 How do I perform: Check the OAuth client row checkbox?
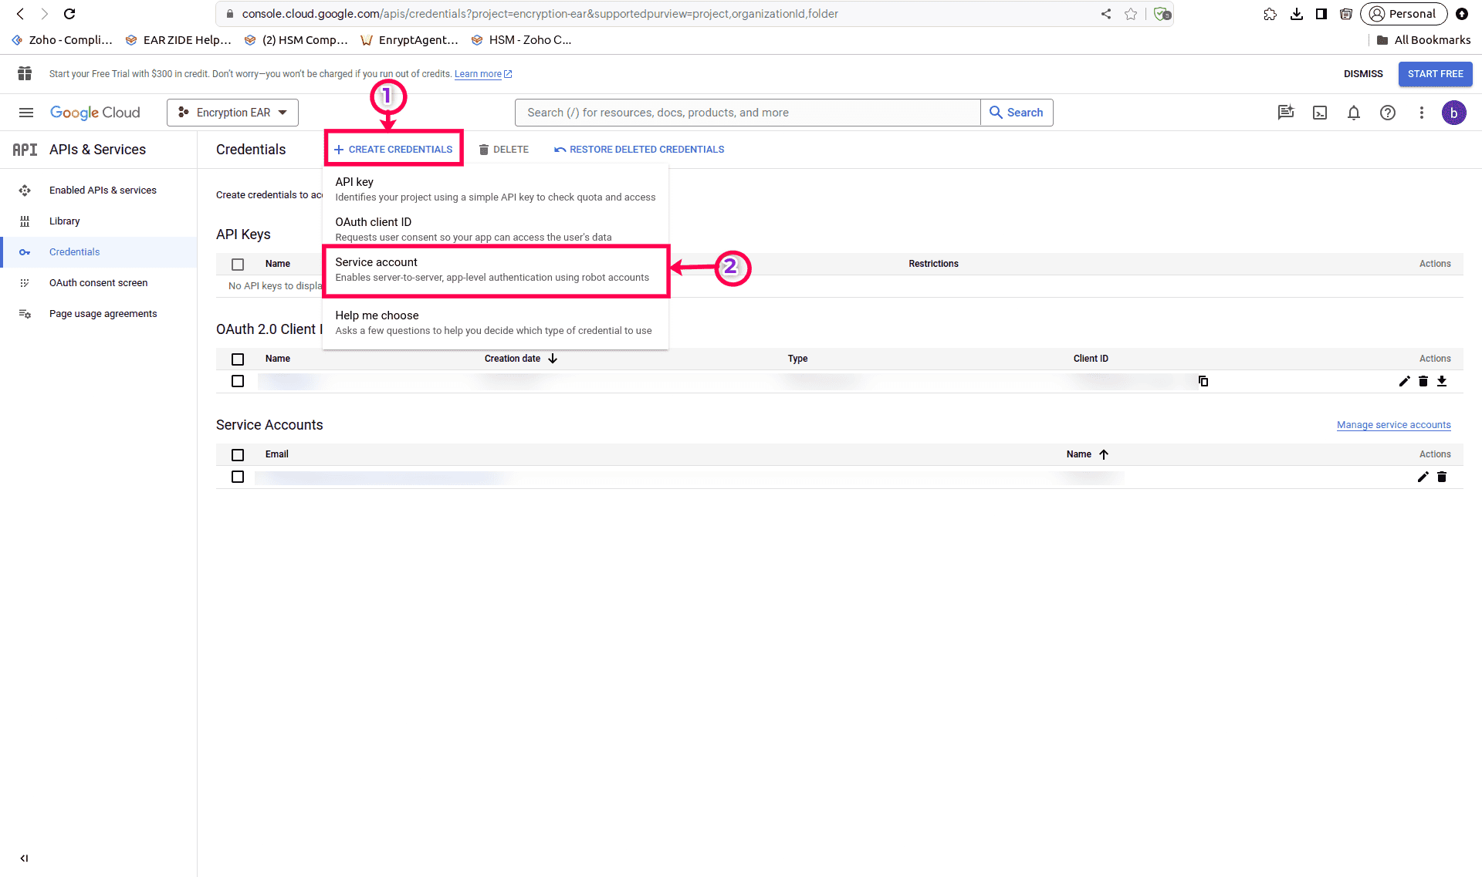[238, 381]
